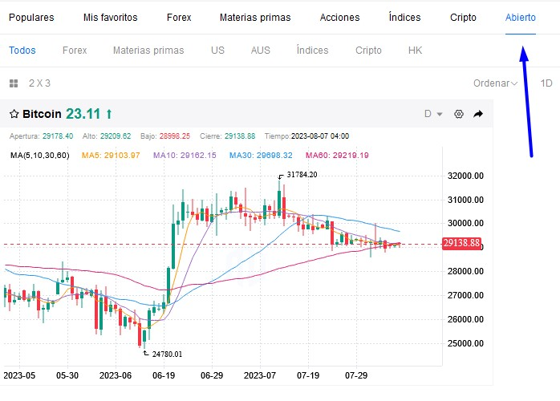560x401 pixels.
Task: Filter the list by HK
Action: tap(415, 50)
